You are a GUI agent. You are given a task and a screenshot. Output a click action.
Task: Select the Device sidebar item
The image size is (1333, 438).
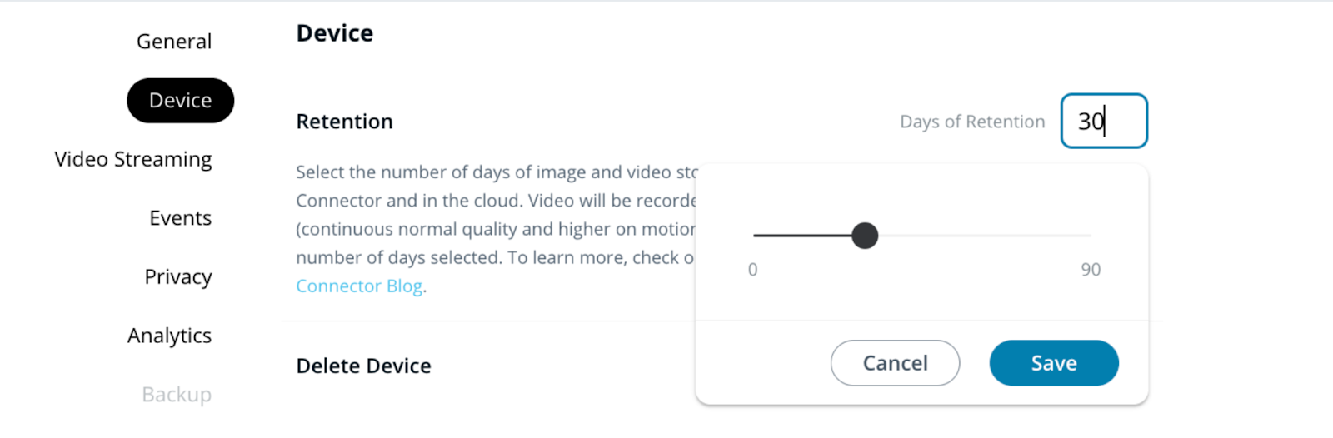coord(180,101)
